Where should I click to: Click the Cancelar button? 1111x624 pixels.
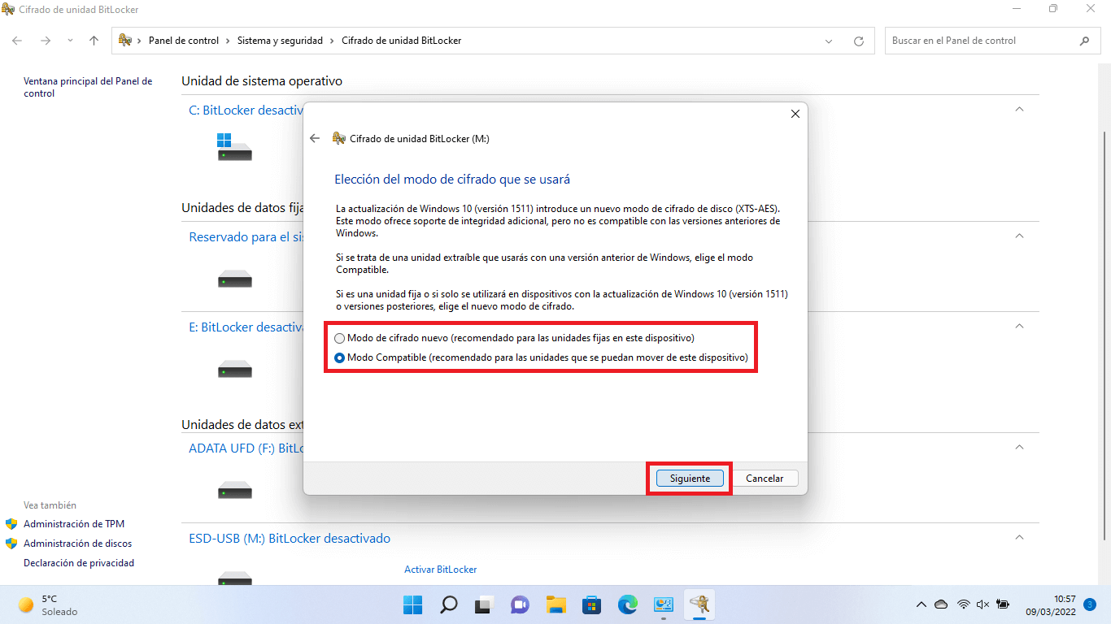point(765,479)
